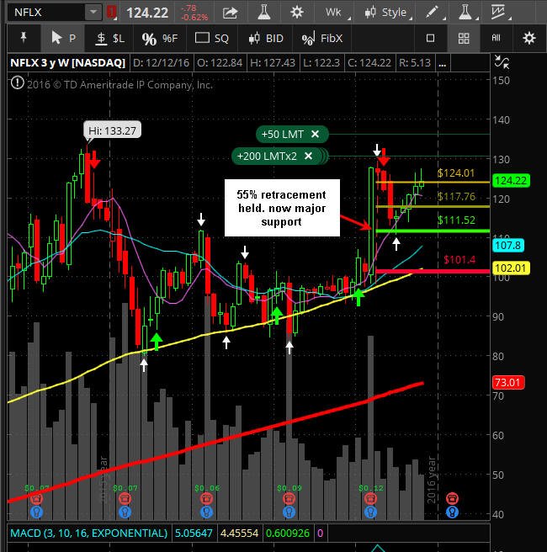Click the ellipsis after R: 5.13

click(443, 63)
